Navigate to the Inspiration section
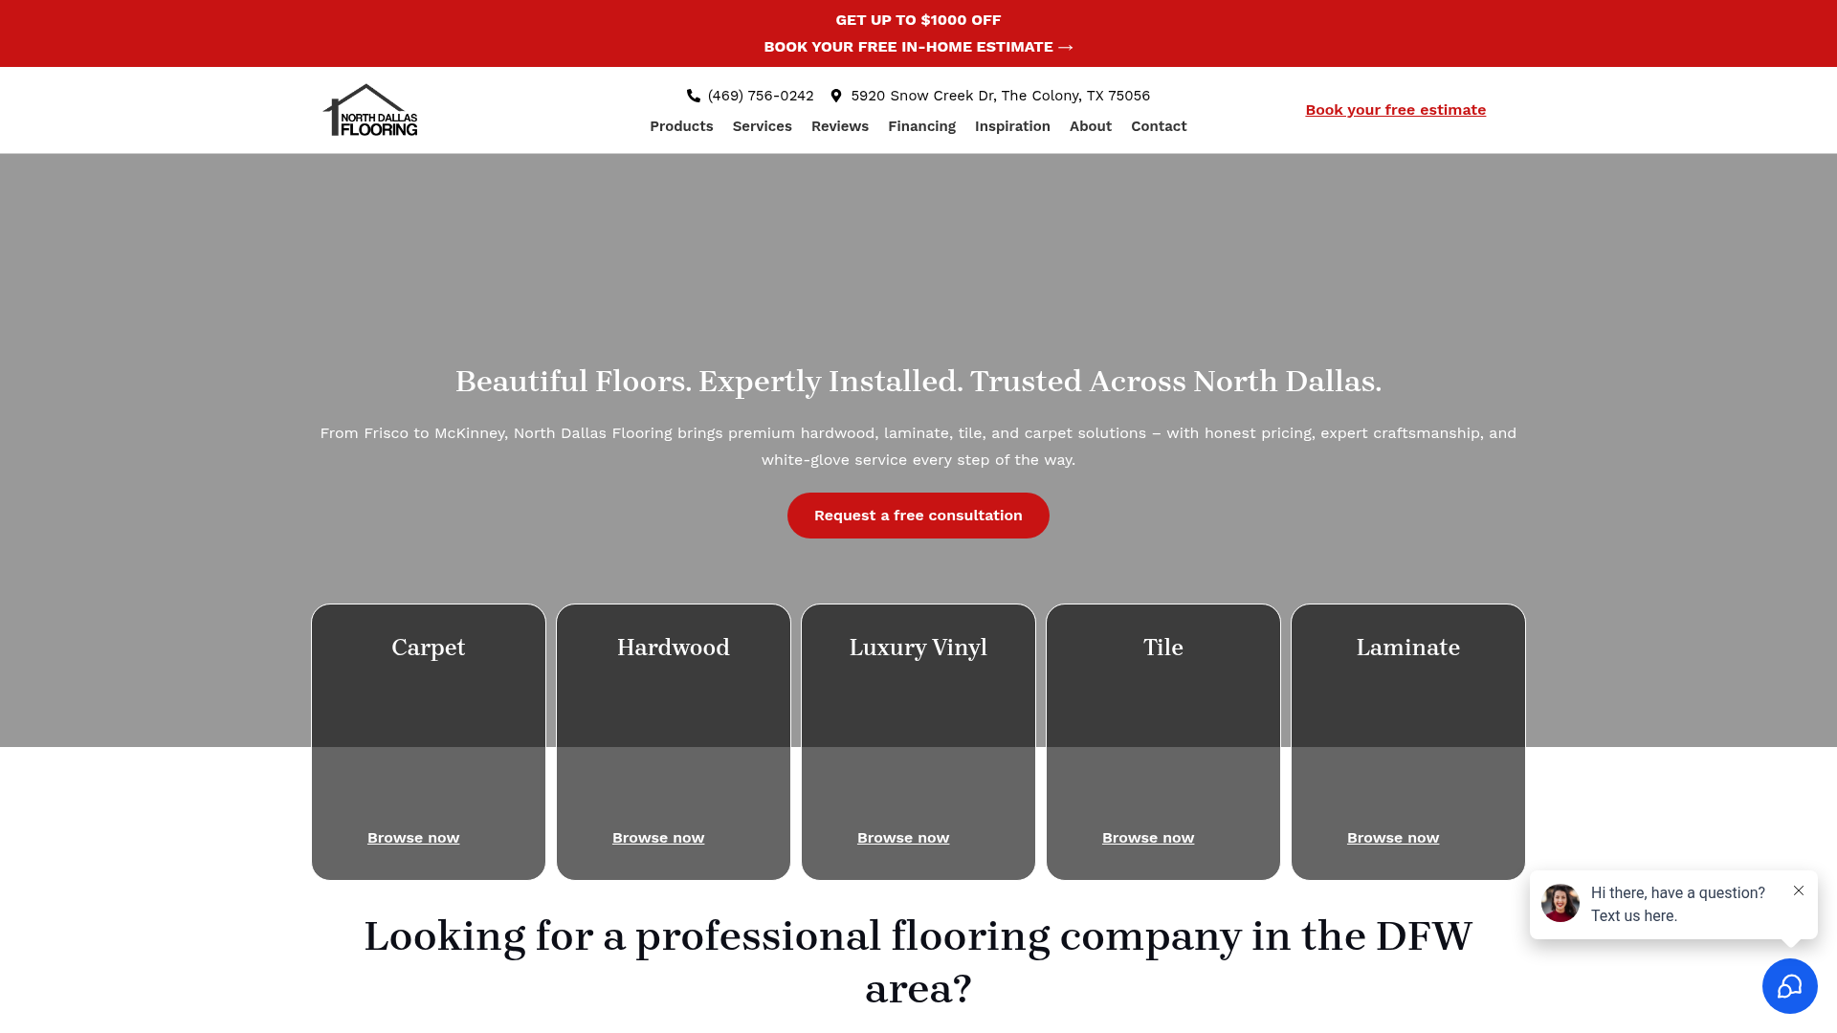The height and width of the screenshot is (1033, 1837). point(1012,125)
